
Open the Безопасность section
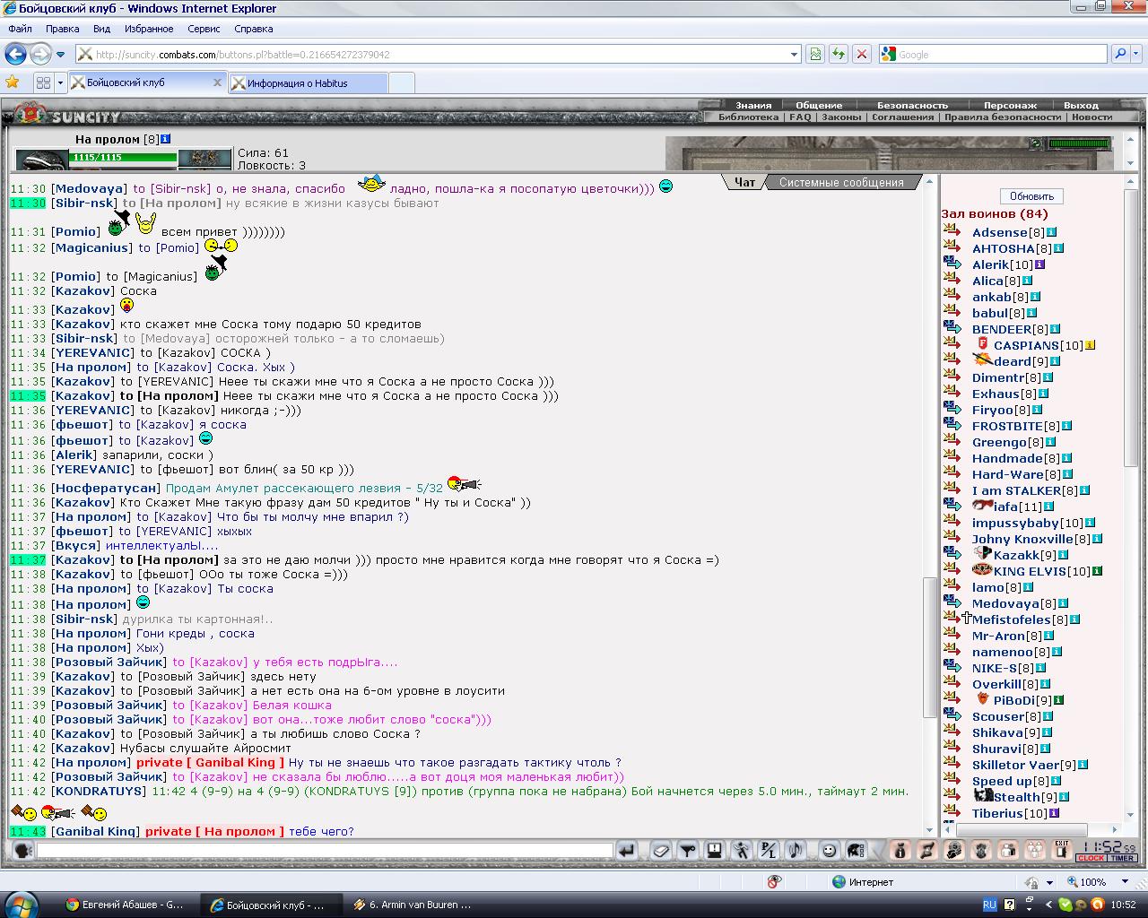point(912,105)
